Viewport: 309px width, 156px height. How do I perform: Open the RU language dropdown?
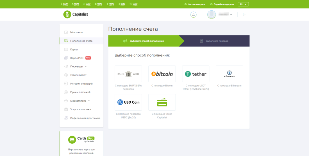coord(243,4)
